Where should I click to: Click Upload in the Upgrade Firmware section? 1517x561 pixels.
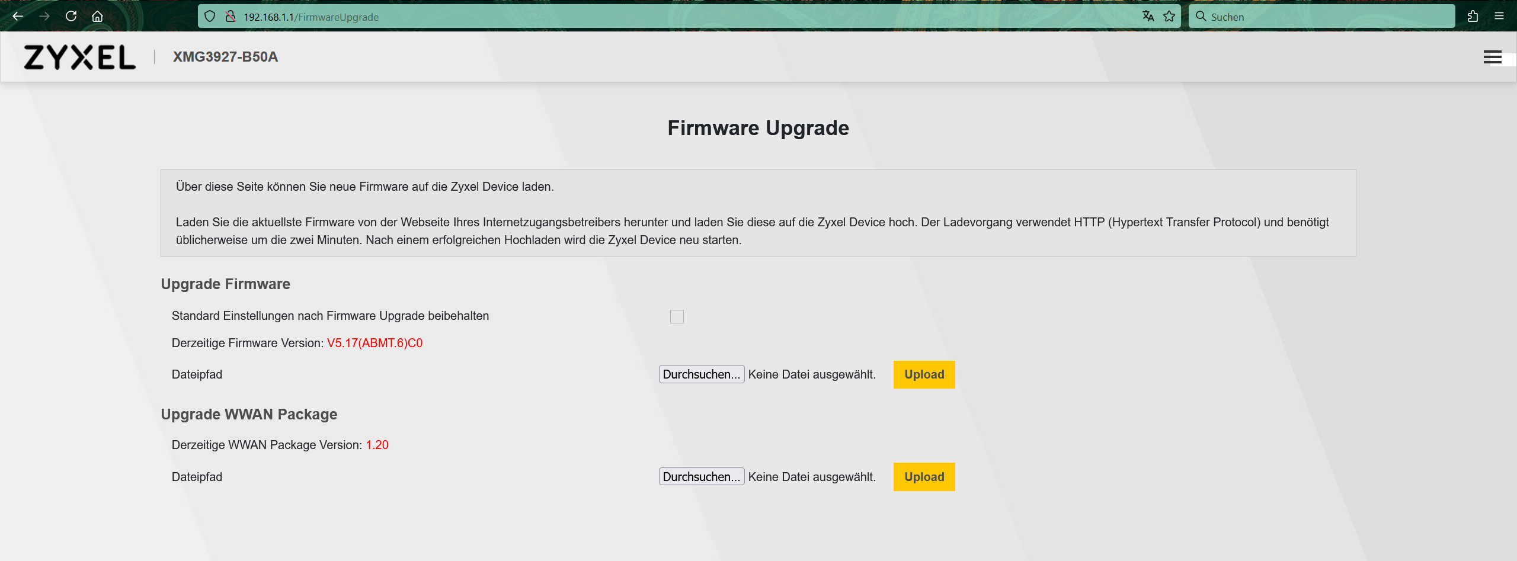(924, 374)
